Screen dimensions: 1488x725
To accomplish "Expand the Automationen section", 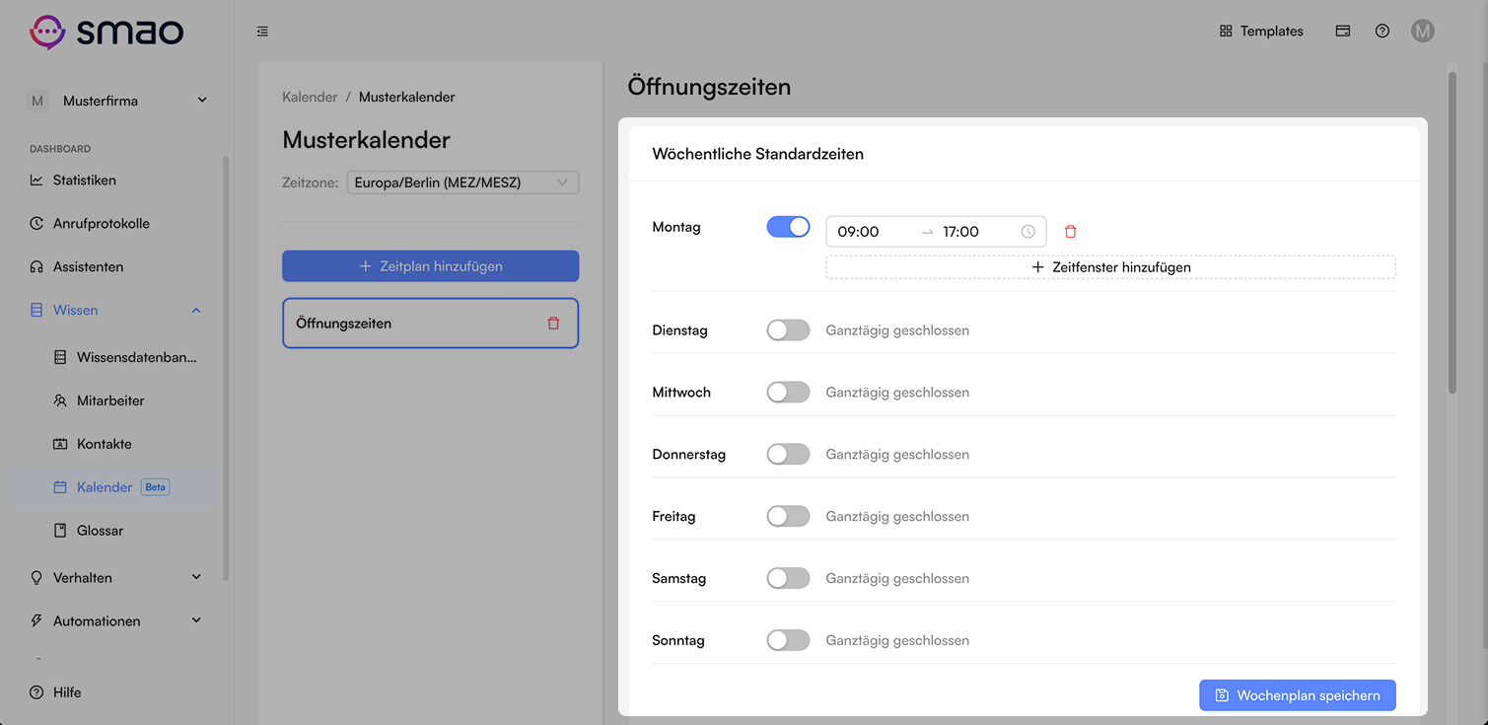I will 117,621.
